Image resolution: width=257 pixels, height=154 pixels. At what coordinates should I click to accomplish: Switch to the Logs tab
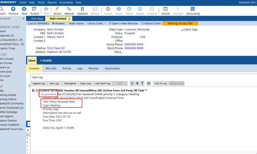[80, 68]
